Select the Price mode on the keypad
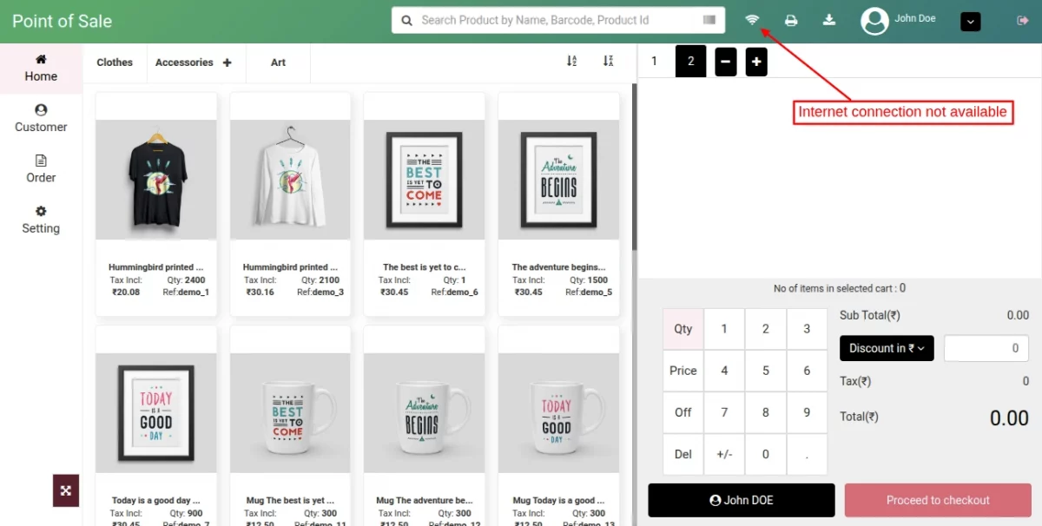This screenshot has width=1042, height=526. 683,371
